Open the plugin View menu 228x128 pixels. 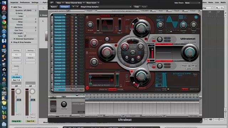pyautogui.click(x=60, y=3)
